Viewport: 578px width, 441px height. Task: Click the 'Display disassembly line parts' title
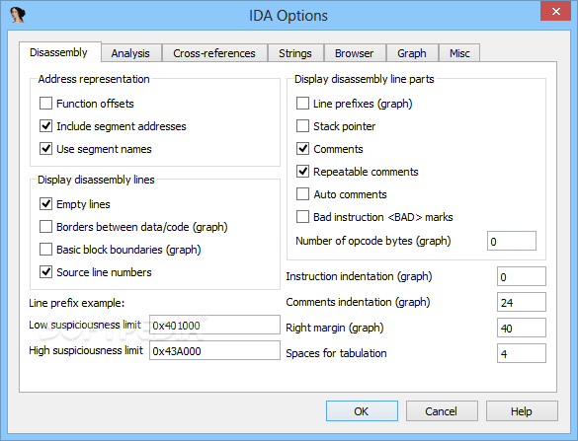[365, 79]
